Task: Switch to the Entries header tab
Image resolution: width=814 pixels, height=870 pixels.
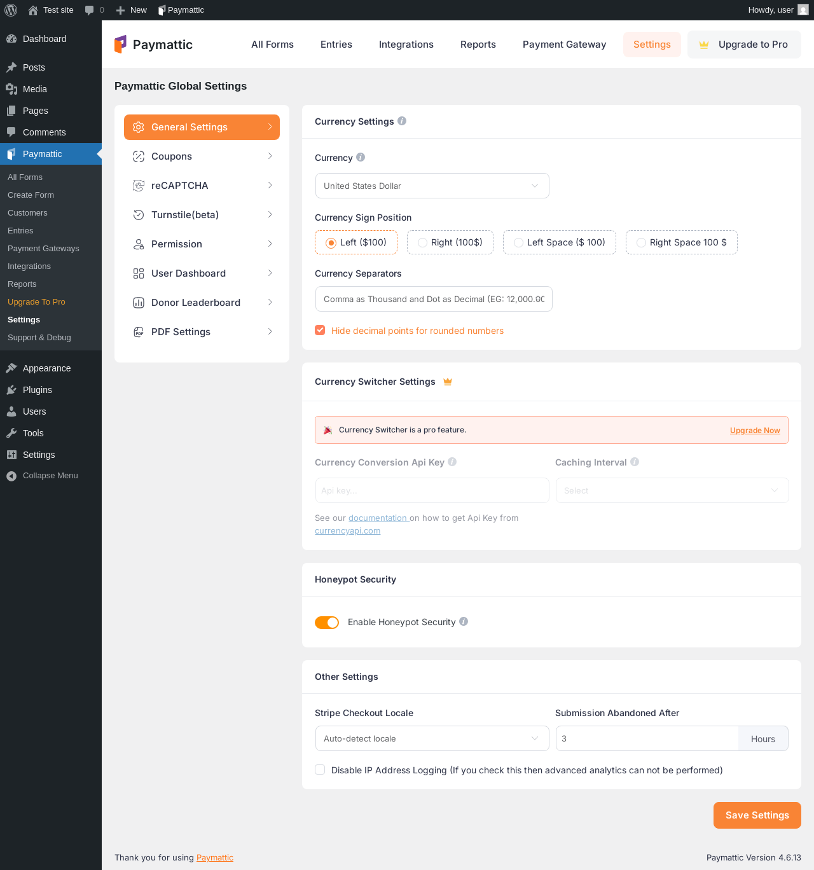Action: [x=336, y=45]
